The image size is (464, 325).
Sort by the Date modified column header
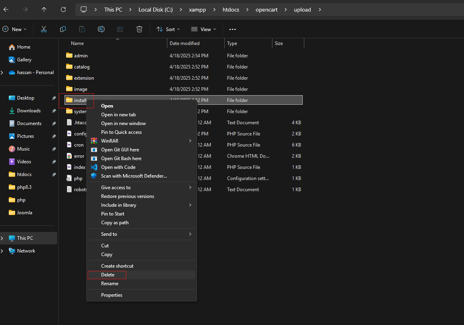coord(184,43)
